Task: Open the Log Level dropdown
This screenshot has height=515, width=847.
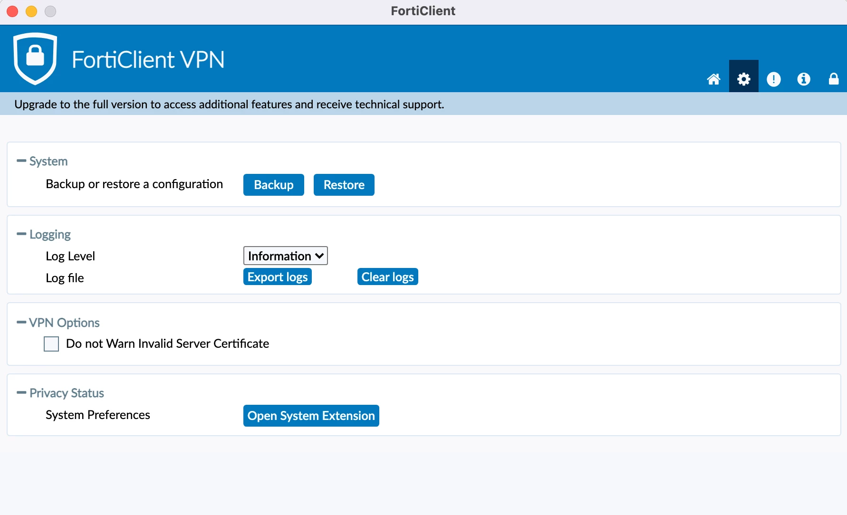Action: coord(285,256)
